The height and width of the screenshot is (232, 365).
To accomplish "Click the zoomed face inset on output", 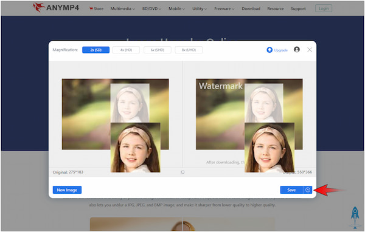I will coord(269,148).
